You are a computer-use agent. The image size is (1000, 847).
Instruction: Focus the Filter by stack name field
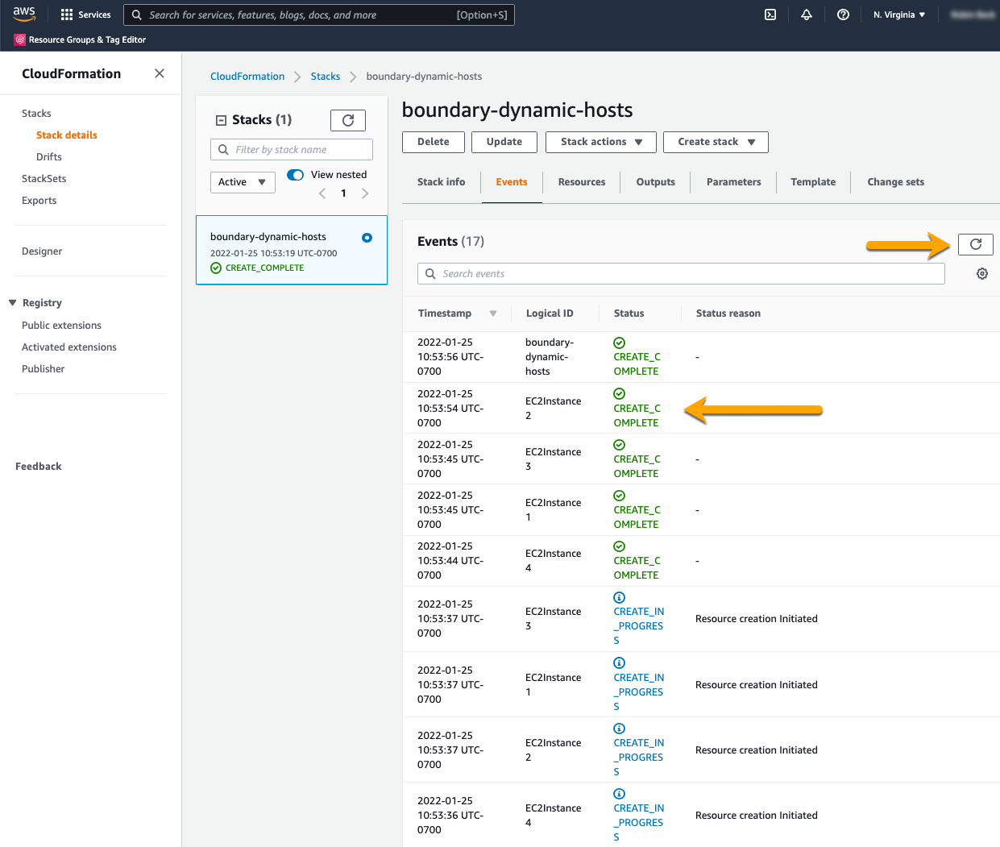(292, 150)
